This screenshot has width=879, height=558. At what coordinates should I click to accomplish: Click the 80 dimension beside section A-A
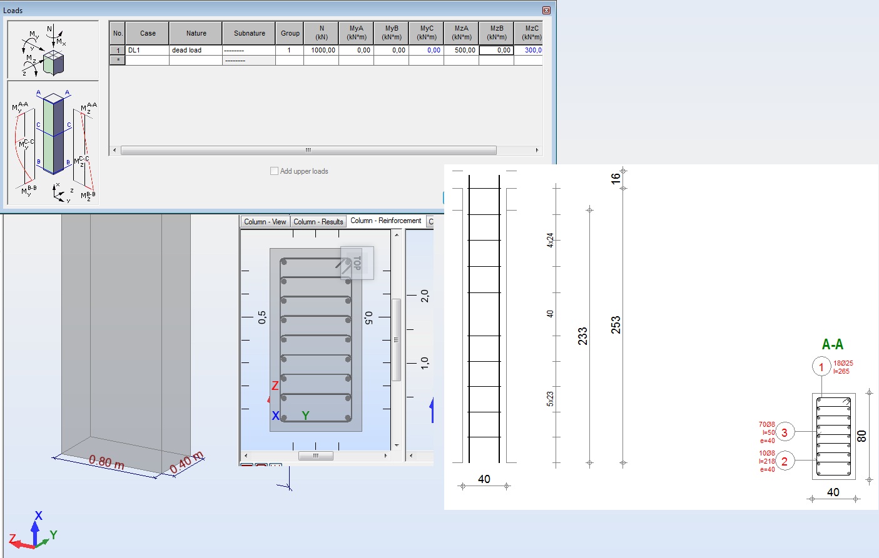coord(861,436)
